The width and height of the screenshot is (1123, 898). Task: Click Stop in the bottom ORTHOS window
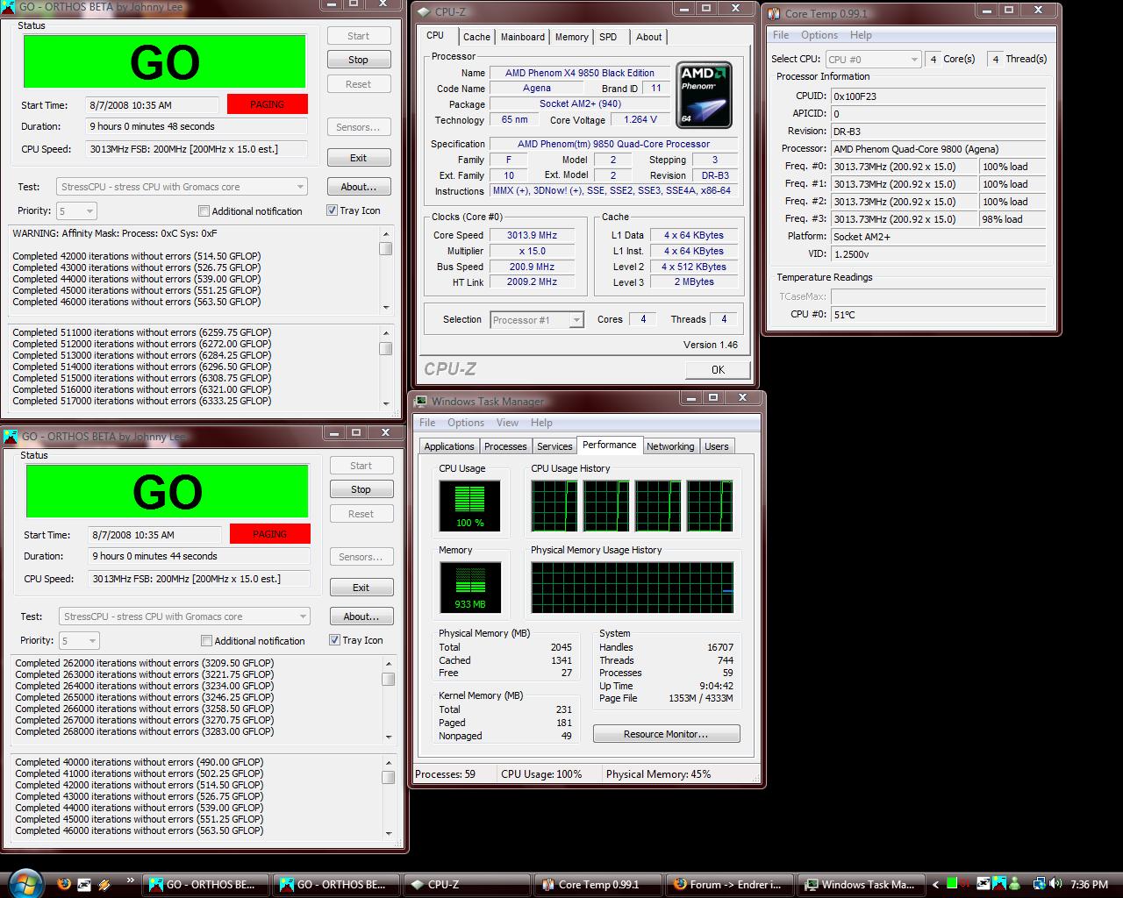click(x=361, y=489)
